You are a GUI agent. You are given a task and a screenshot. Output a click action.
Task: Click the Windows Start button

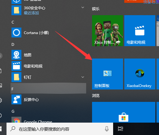(x=1, y=129)
